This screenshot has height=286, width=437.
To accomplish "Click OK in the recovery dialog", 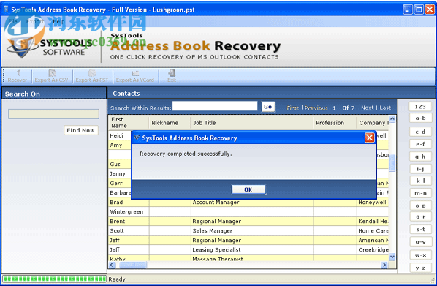I will (248, 189).
